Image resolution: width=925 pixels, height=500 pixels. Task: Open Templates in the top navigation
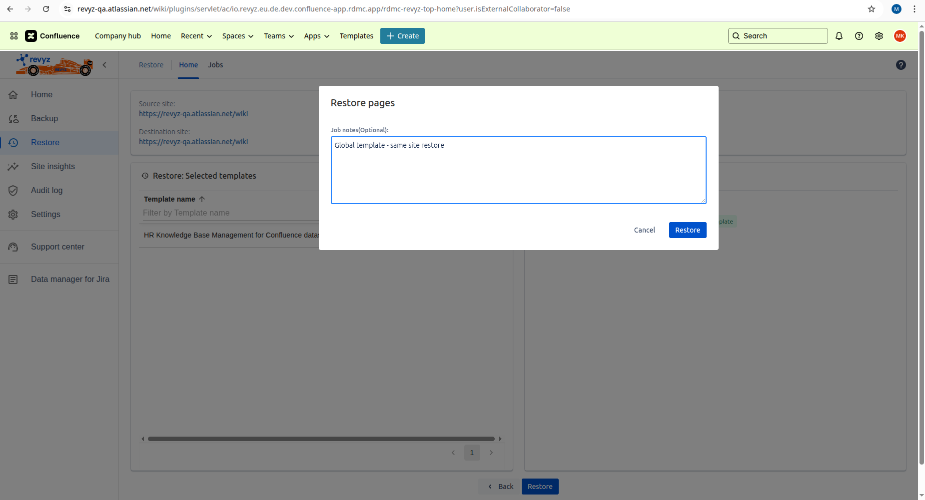(x=356, y=36)
